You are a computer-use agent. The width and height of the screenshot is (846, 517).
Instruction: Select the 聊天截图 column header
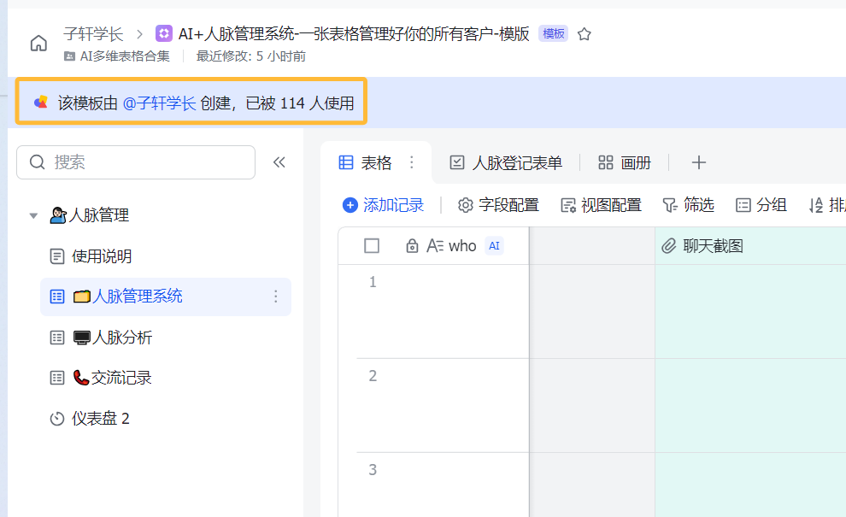coord(713,246)
